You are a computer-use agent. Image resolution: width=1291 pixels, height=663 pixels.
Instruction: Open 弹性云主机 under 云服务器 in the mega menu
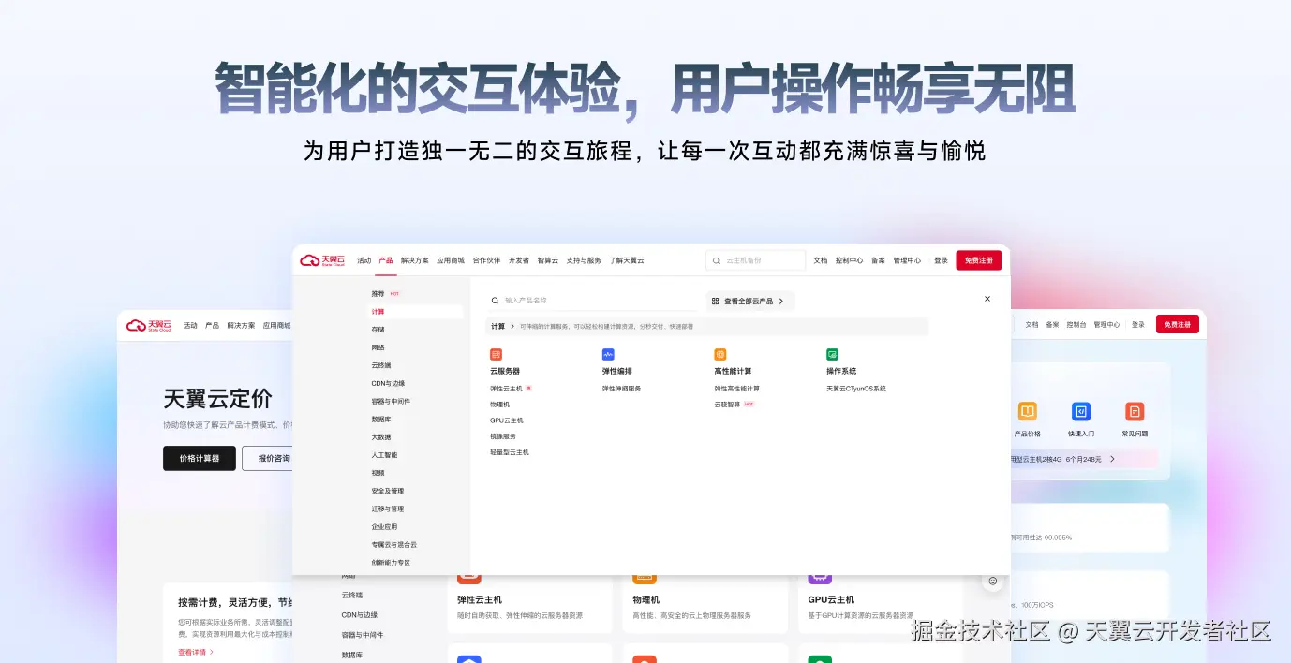(x=506, y=389)
